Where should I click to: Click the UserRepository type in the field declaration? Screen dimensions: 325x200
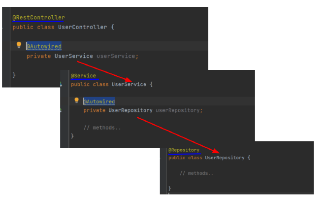tap(130, 110)
